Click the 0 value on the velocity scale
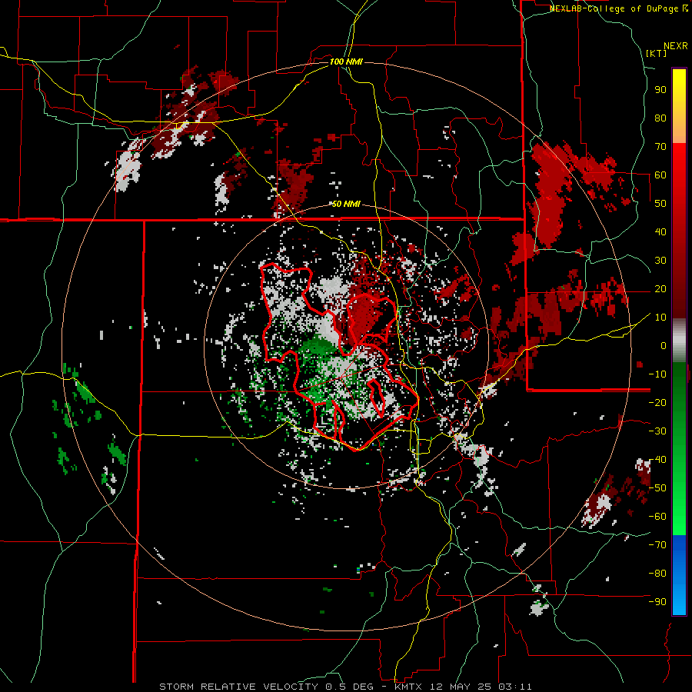 click(x=664, y=346)
